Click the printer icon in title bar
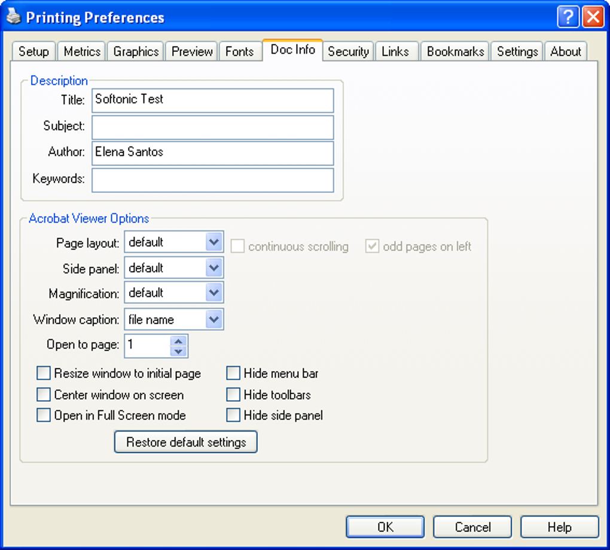This screenshot has height=550, width=610. (x=14, y=16)
